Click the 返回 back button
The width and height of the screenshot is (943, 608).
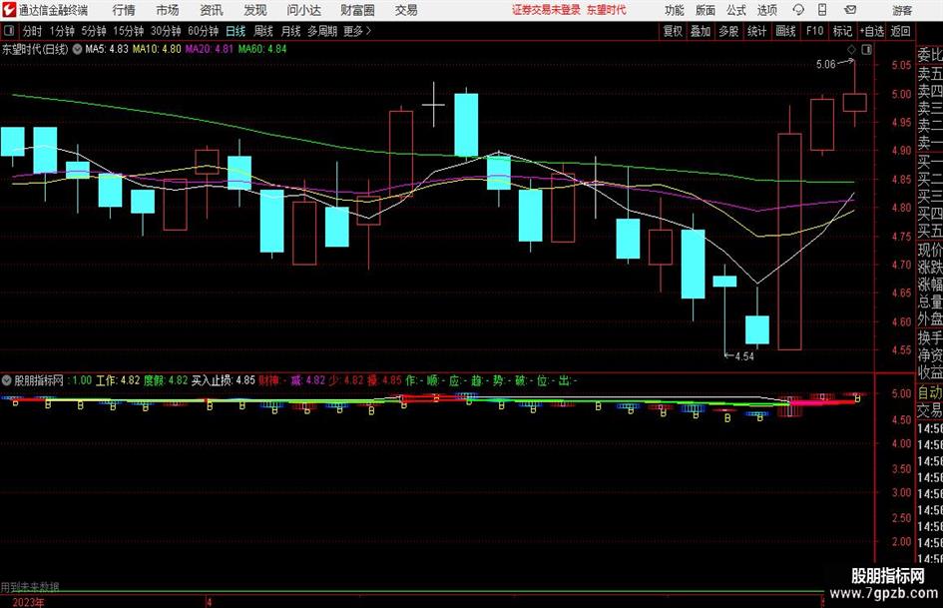tap(900, 31)
